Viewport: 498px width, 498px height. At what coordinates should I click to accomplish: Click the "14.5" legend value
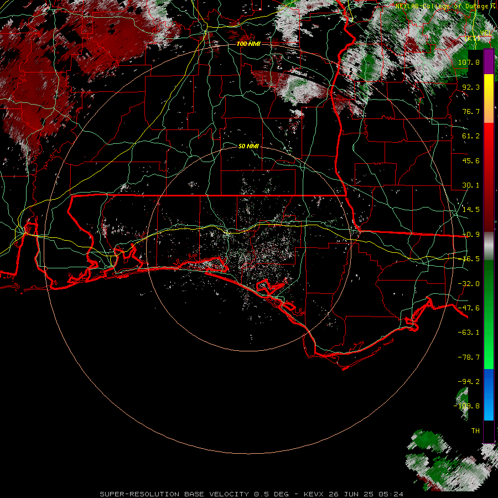coord(471,210)
